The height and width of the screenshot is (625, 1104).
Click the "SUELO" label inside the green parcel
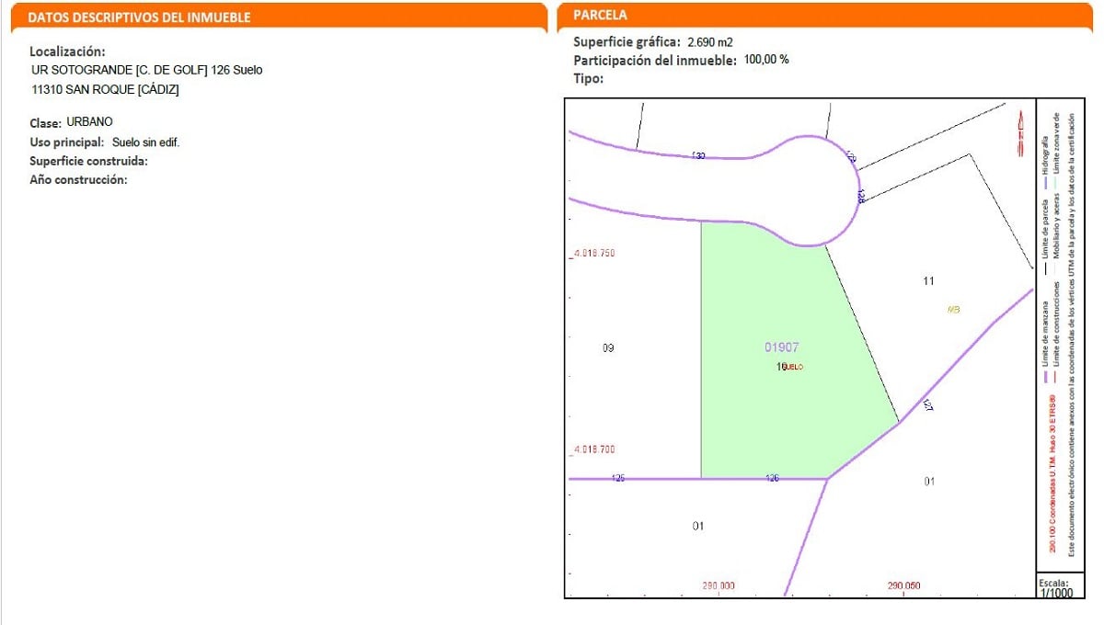click(x=795, y=367)
